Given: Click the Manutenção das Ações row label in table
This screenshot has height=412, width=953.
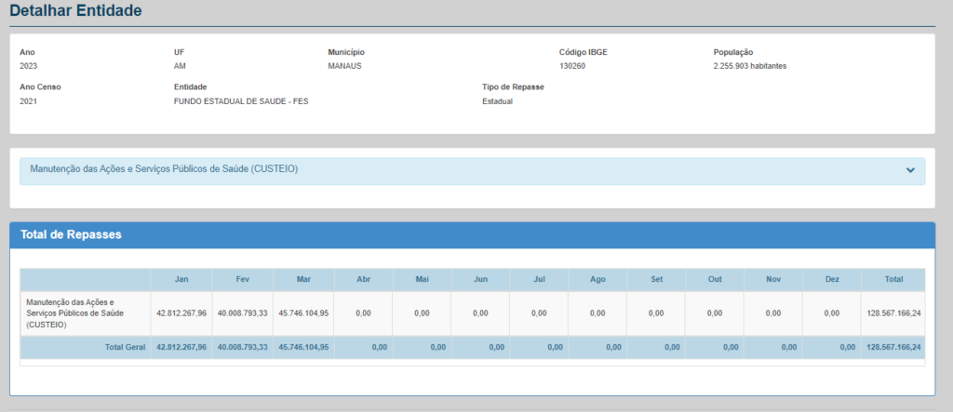Looking at the screenshot, I should coord(71,313).
